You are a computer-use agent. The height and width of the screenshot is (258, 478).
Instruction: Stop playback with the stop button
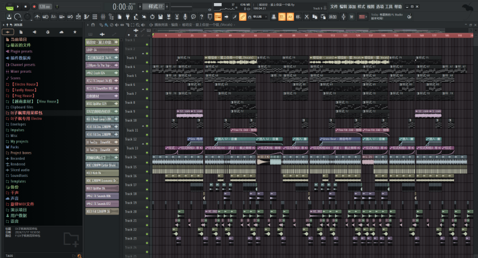pyautogui.click(x=26, y=7)
